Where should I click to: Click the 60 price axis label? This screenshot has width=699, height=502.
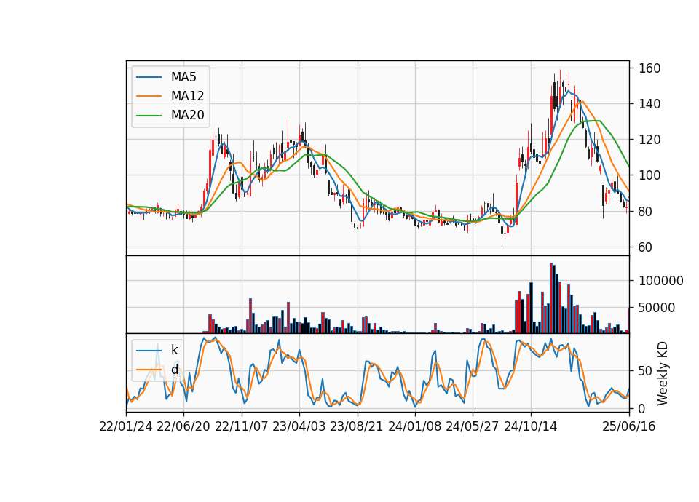(x=646, y=247)
